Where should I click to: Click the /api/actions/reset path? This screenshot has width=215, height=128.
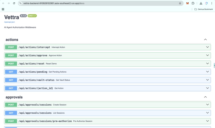click(x=31, y=63)
